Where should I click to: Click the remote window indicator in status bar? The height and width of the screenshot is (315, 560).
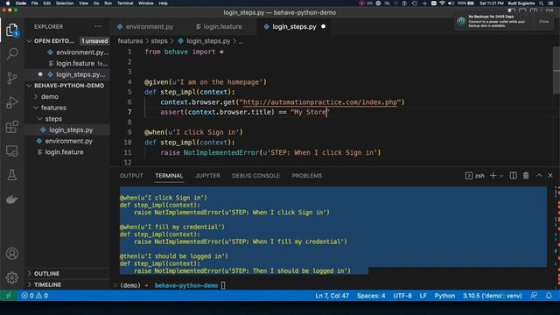[x=8, y=296]
